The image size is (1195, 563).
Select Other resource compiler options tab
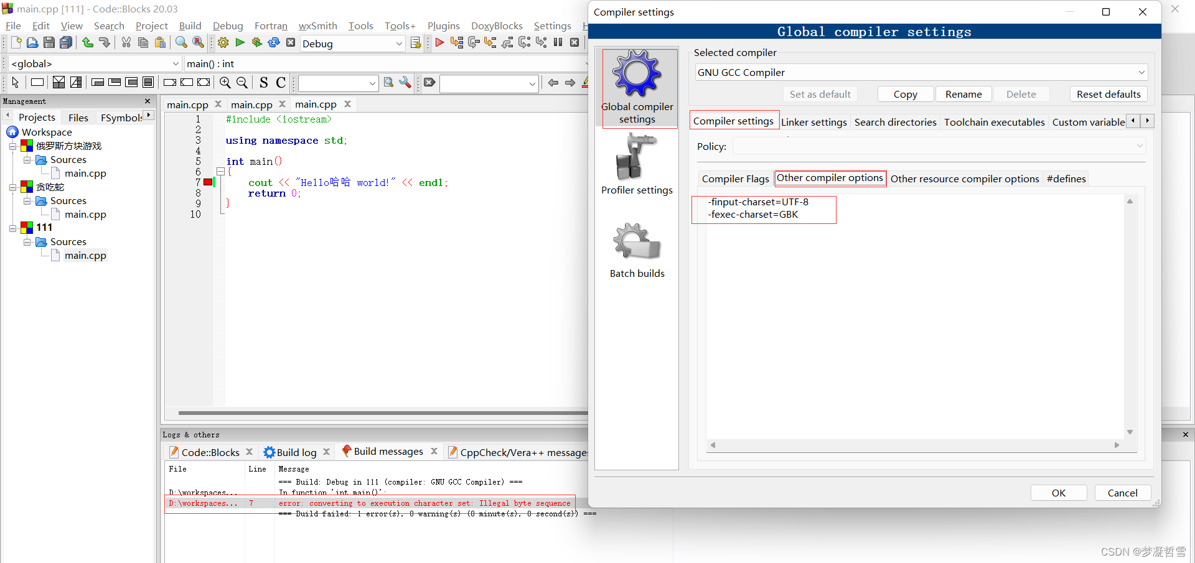tap(965, 179)
